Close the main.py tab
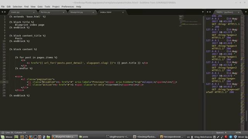The width and height of the screenshot is (248, 139). [34, 12]
